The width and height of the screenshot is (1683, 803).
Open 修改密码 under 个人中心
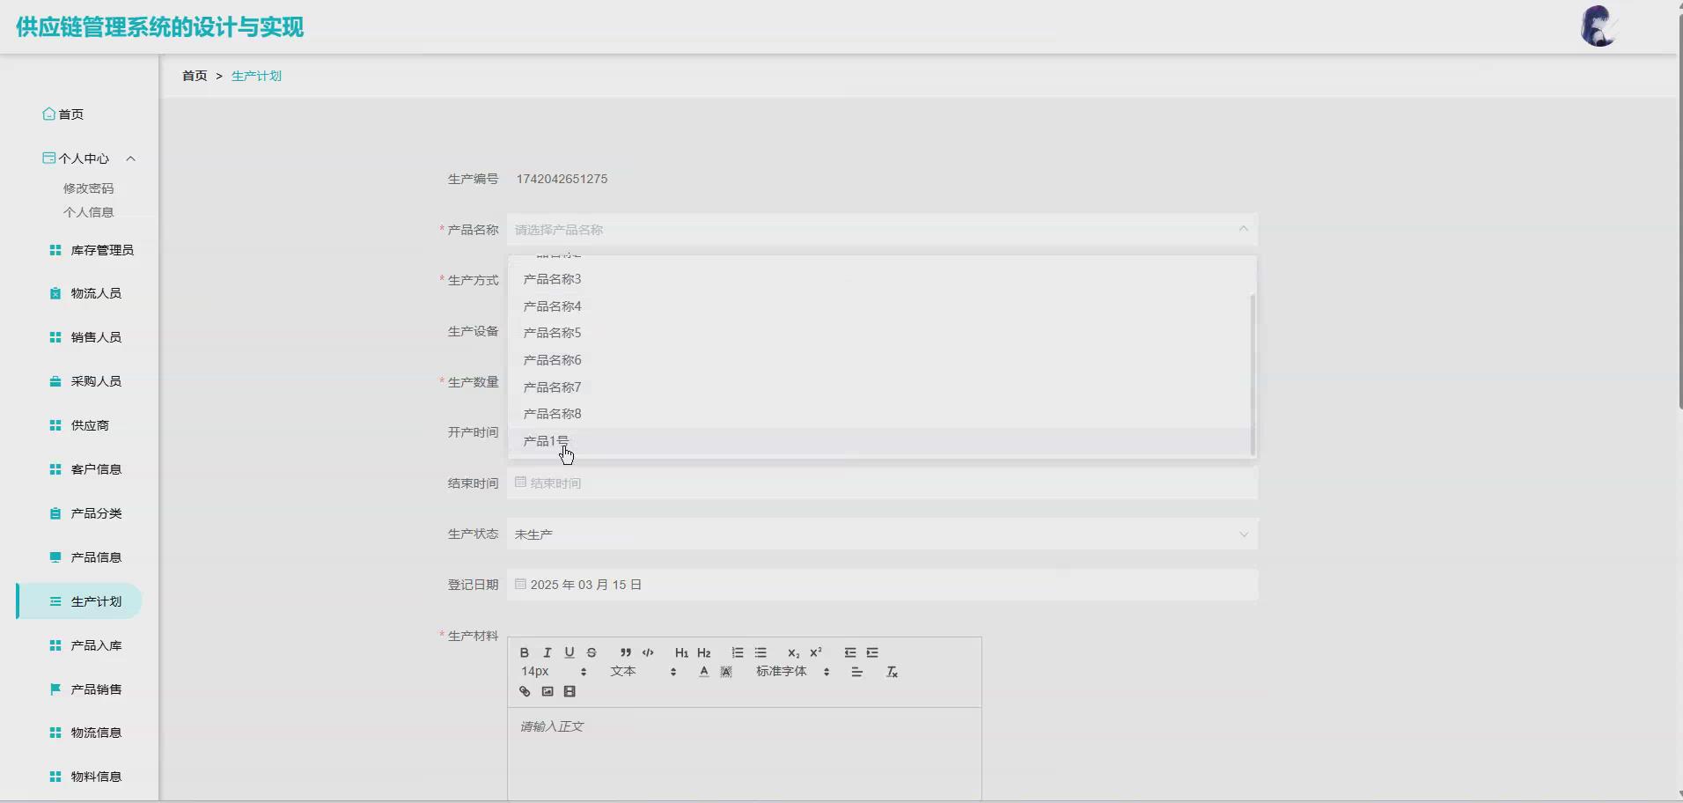click(x=88, y=188)
